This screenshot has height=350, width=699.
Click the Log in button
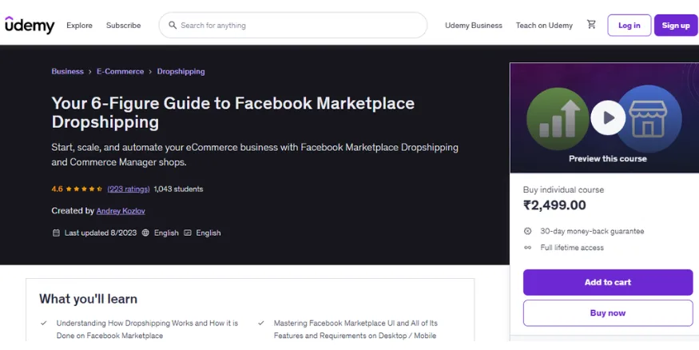pos(629,26)
